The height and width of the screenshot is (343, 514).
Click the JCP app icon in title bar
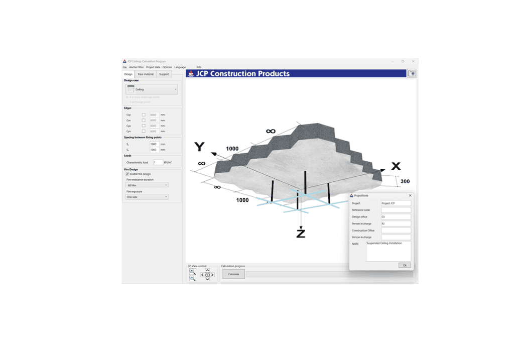click(124, 61)
